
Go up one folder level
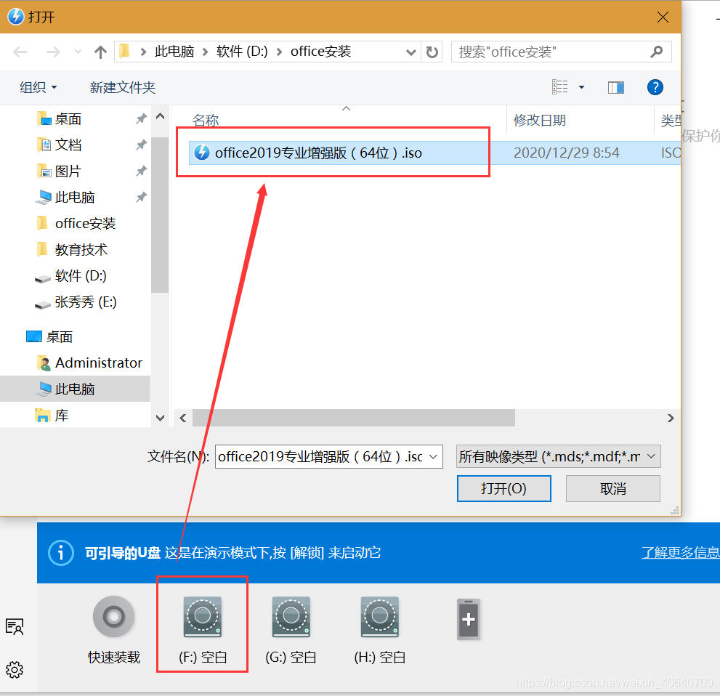click(100, 52)
